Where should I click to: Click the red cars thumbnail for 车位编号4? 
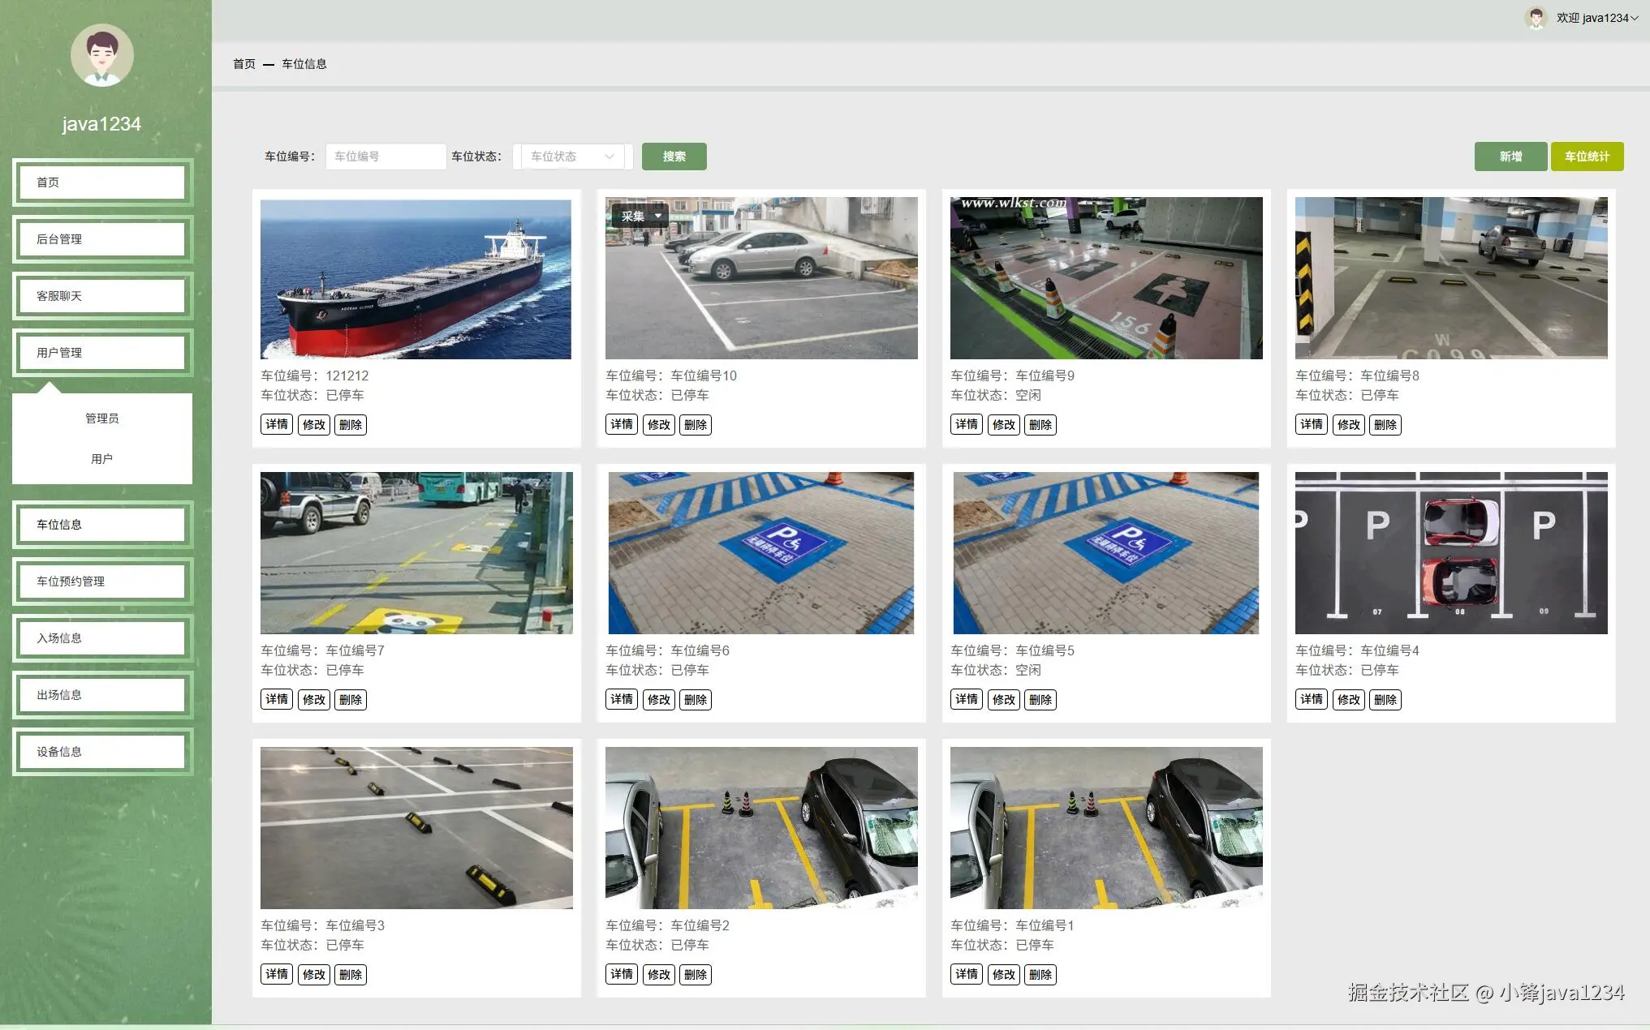point(1450,552)
